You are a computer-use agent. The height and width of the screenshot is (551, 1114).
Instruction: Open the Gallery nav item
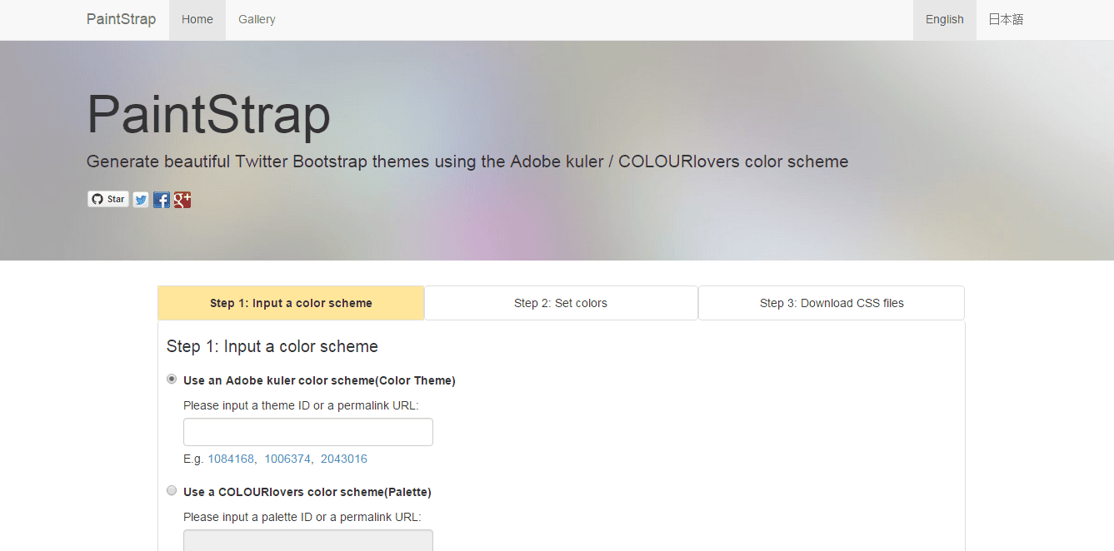[x=257, y=20]
